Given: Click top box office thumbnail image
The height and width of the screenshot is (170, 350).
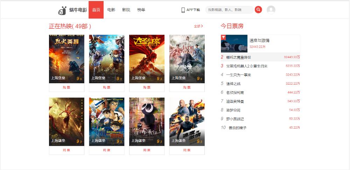Looking at the screenshot, I should point(234,43).
